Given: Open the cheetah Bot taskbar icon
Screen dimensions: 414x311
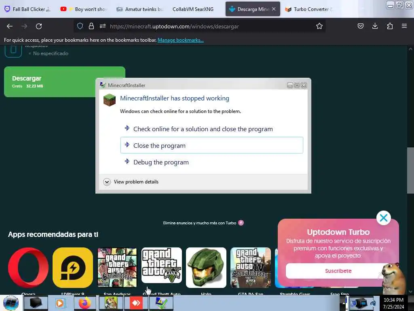Looking at the screenshot, I should pyautogui.click(x=111, y=303).
